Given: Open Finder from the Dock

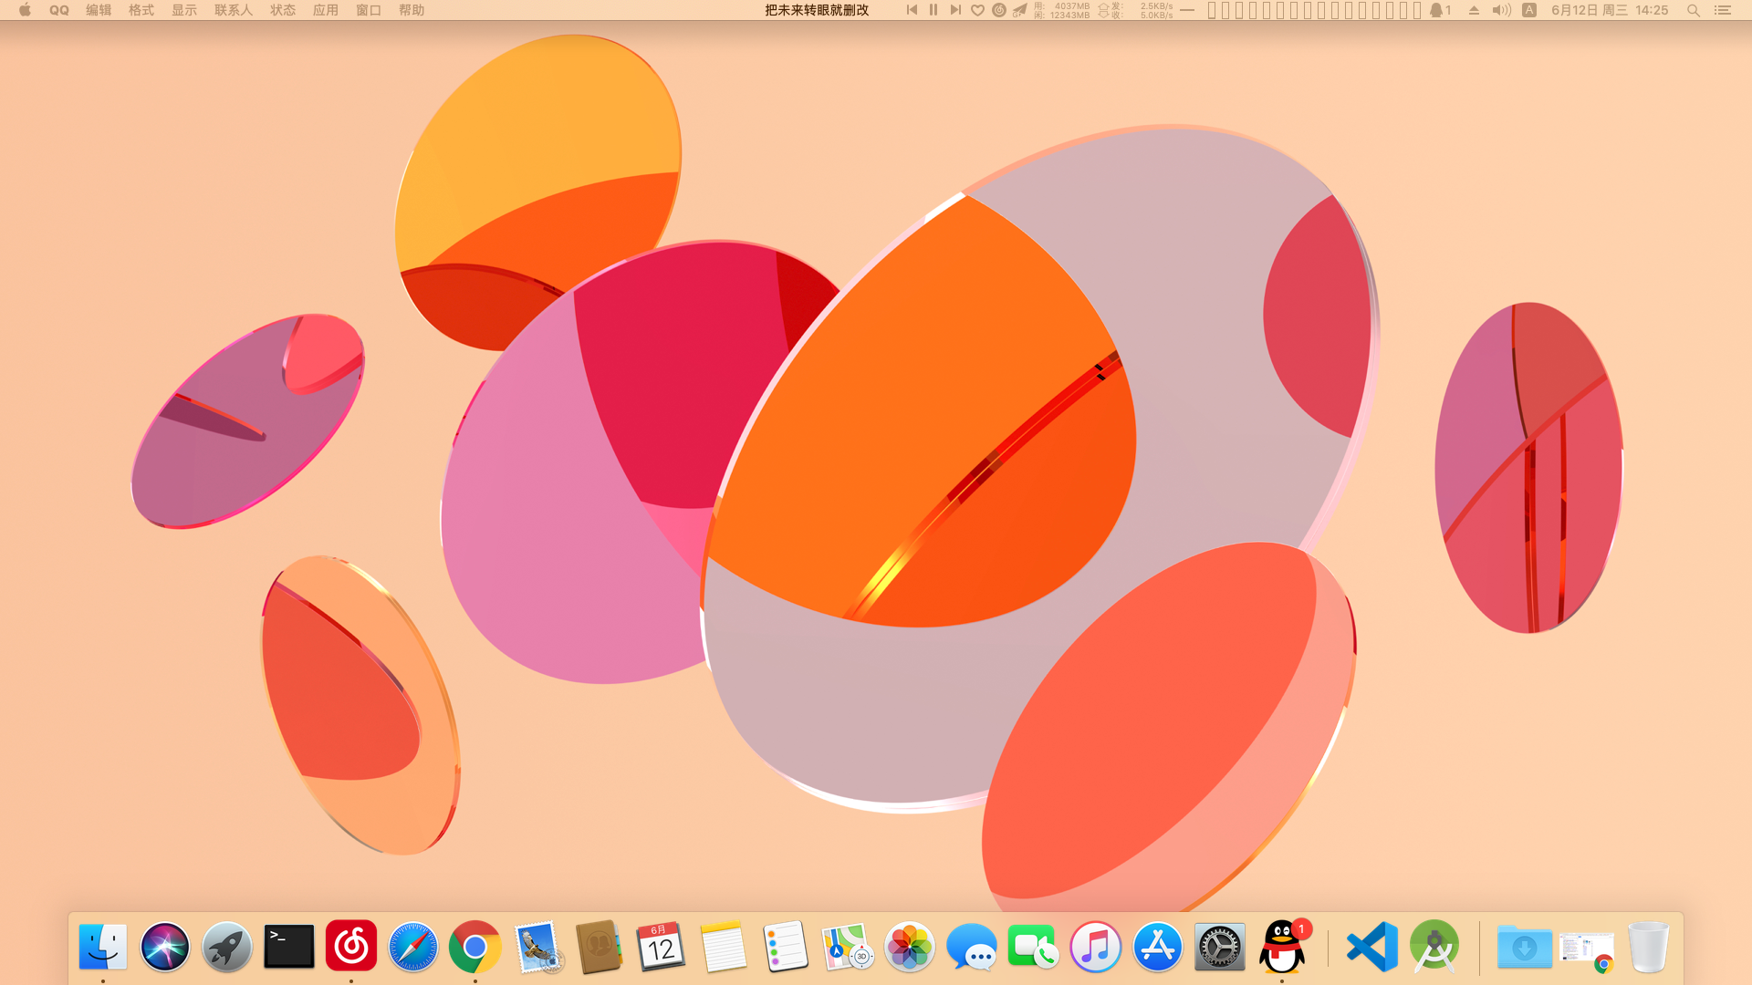Looking at the screenshot, I should click(x=103, y=947).
